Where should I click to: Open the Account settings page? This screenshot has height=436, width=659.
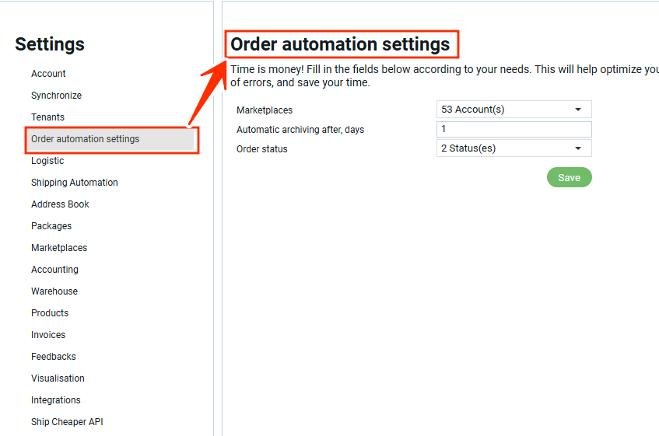48,74
